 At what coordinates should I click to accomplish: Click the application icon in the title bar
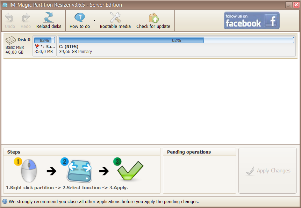pyautogui.click(x=5, y=5)
